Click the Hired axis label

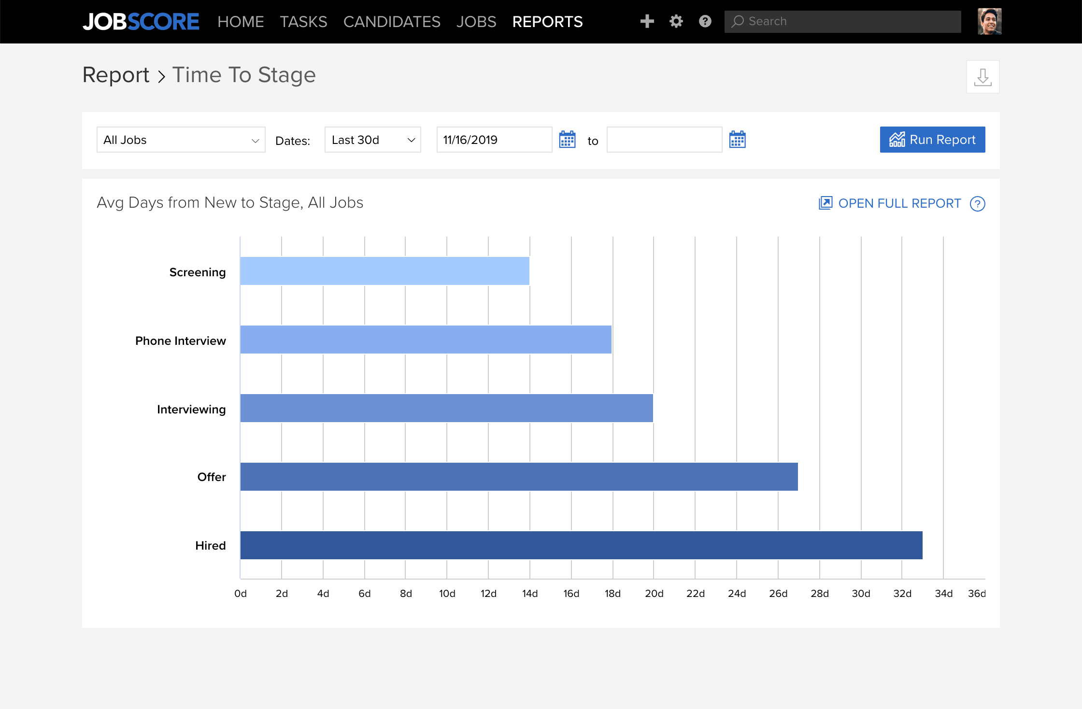[211, 546]
